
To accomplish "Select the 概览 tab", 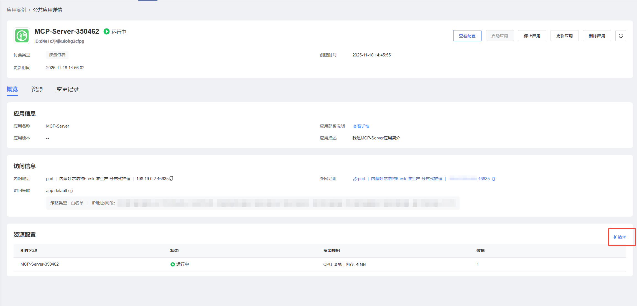I will point(12,89).
